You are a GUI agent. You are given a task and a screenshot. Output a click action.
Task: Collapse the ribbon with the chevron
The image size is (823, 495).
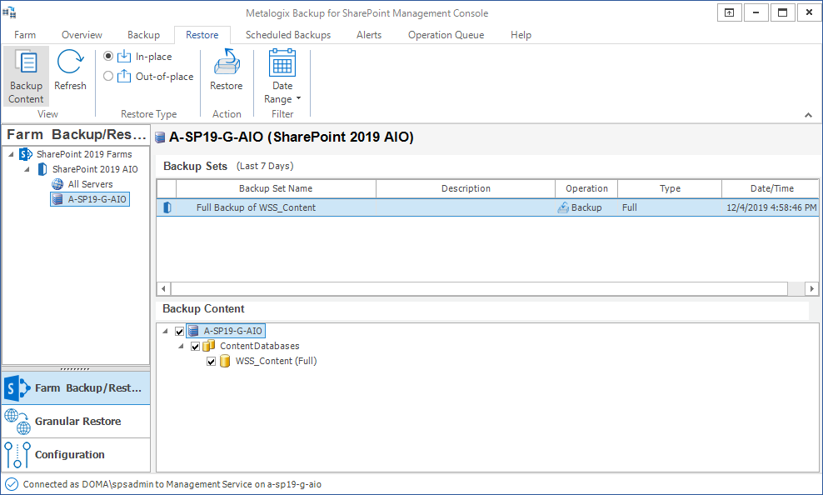808,115
